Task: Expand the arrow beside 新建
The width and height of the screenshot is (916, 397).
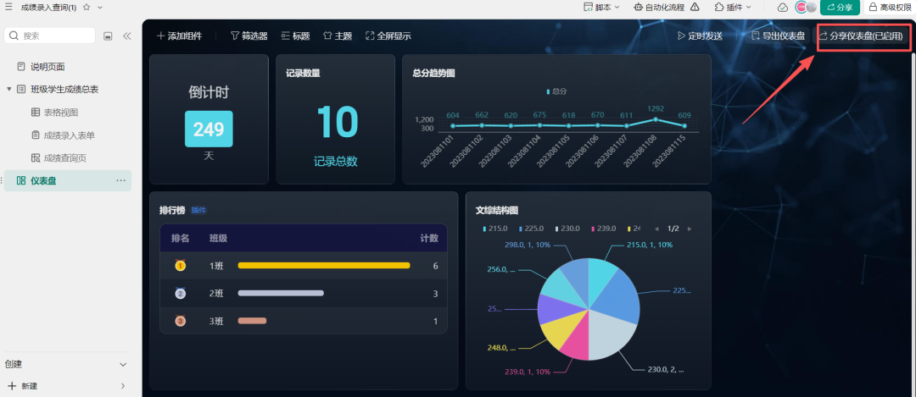Action: [123, 386]
